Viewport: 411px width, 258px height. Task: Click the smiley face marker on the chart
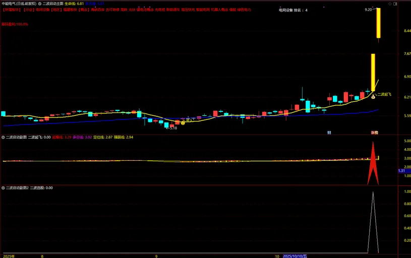click(x=183, y=122)
